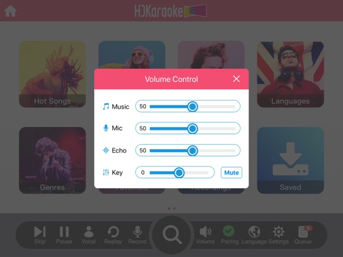The height and width of the screenshot is (257, 343).
Task: Mute audio with the Mute button
Action: point(231,173)
